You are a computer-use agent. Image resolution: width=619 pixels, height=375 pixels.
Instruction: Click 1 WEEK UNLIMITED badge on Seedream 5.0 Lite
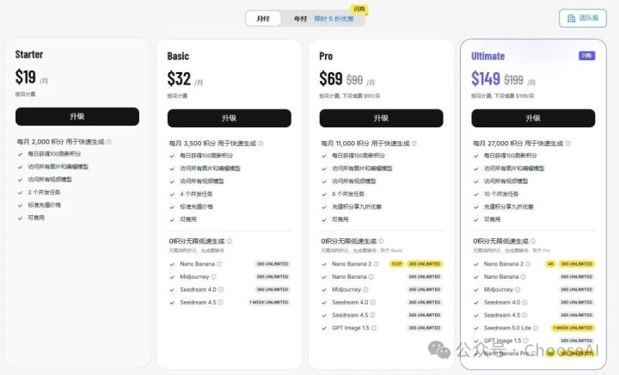click(x=573, y=328)
